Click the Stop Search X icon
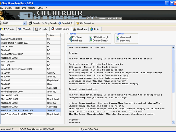This screenshot has width=176, height=132. [43, 23]
